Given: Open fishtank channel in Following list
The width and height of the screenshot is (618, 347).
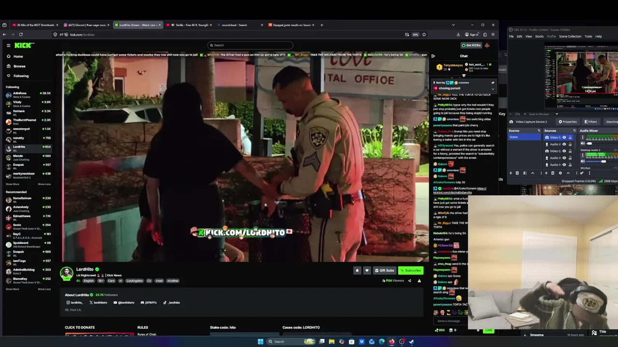Looking at the screenshot, I should pyautogui.click(x=28, y=112).
